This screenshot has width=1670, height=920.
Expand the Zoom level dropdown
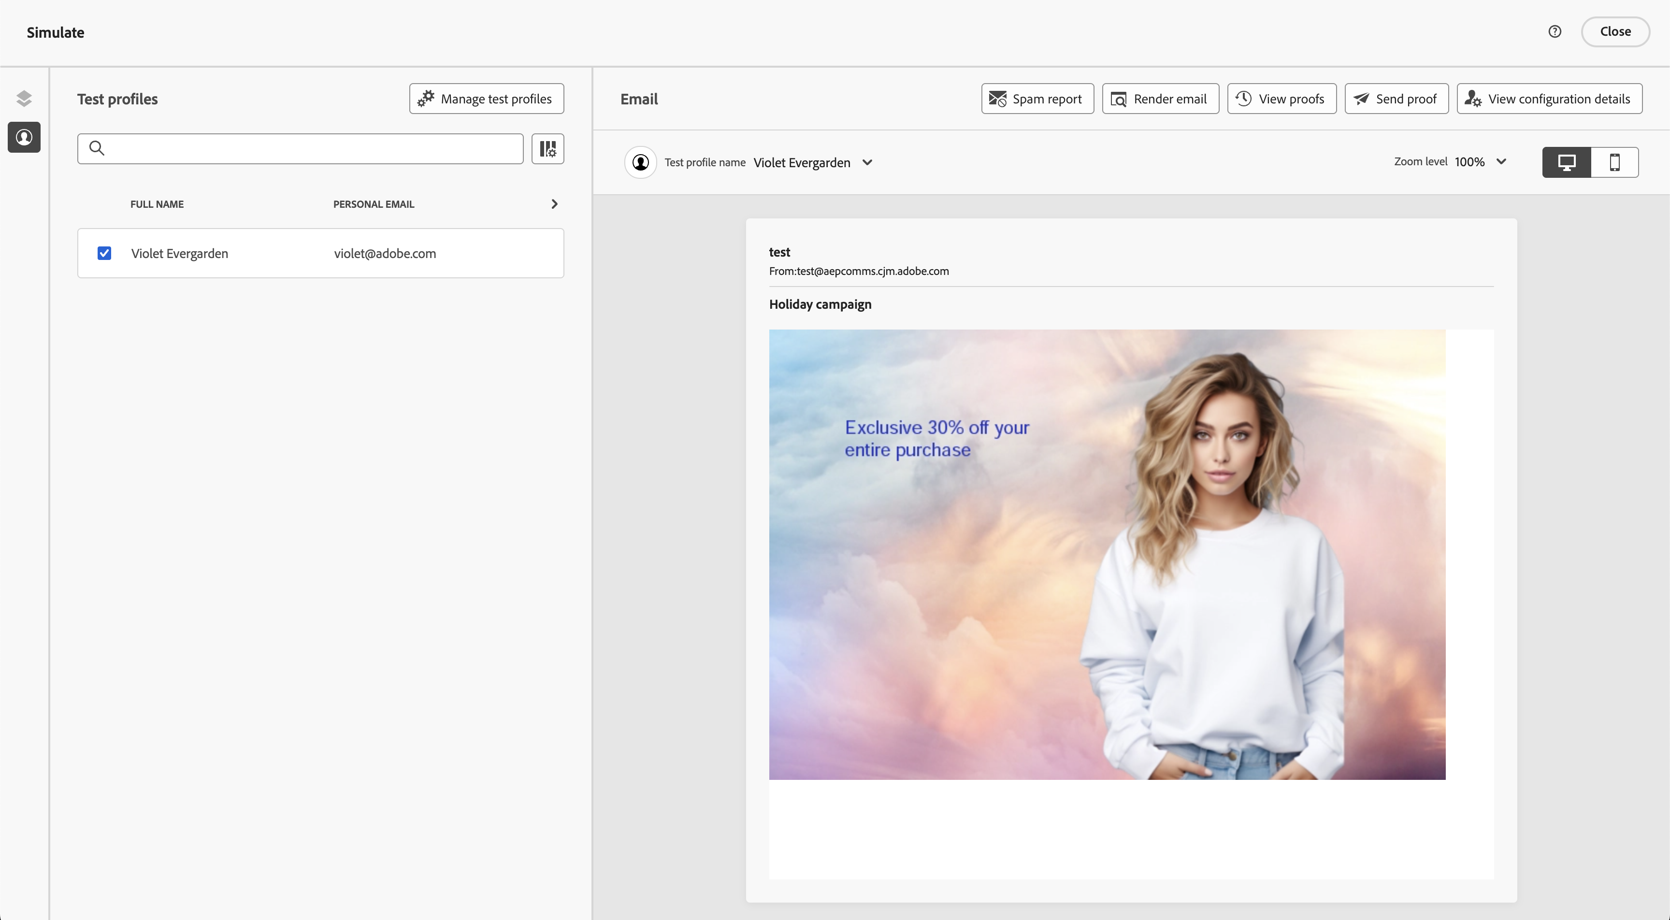(x=1501, y=161)
